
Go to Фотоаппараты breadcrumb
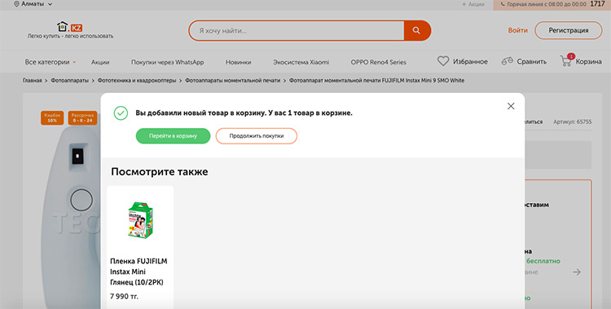[x=70, y=81]
